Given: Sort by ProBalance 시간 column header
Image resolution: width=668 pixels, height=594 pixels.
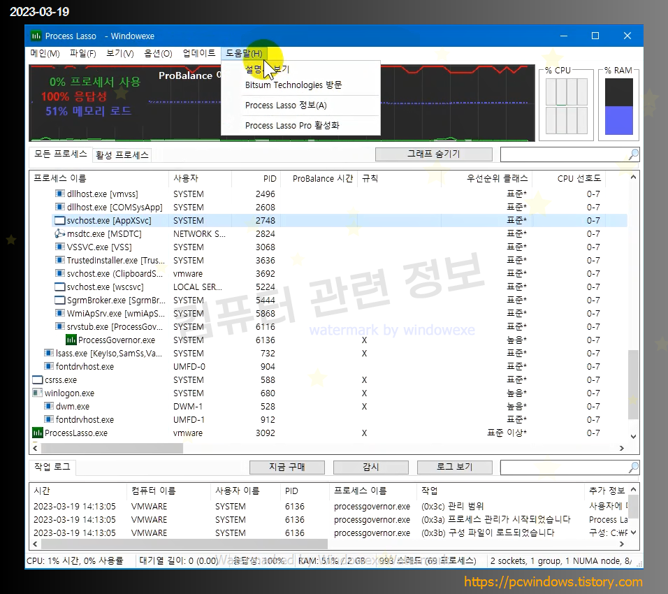Looking at the screenshot, I should coord(319,178).
